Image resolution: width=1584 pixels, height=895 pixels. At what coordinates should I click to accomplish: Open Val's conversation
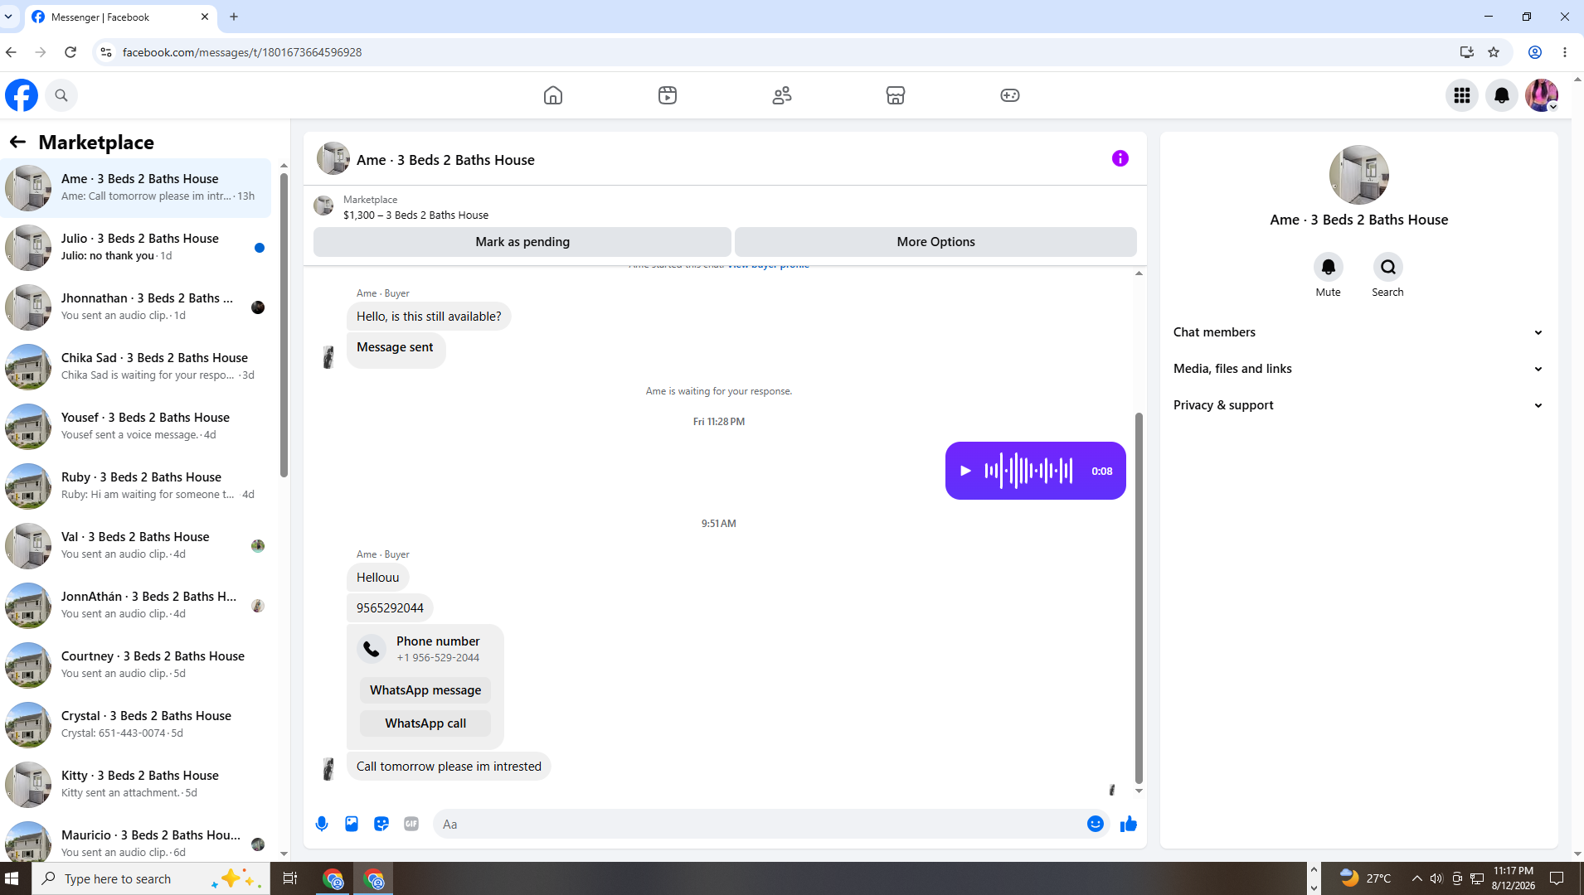click(x=136, y=546)
